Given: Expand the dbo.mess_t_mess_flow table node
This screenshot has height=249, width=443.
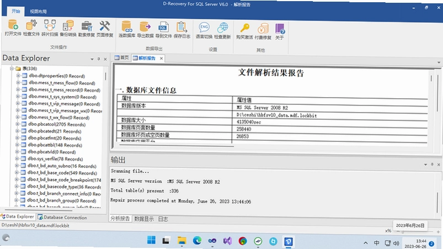Looking at the screenshot, I should [x=18, y=82].
